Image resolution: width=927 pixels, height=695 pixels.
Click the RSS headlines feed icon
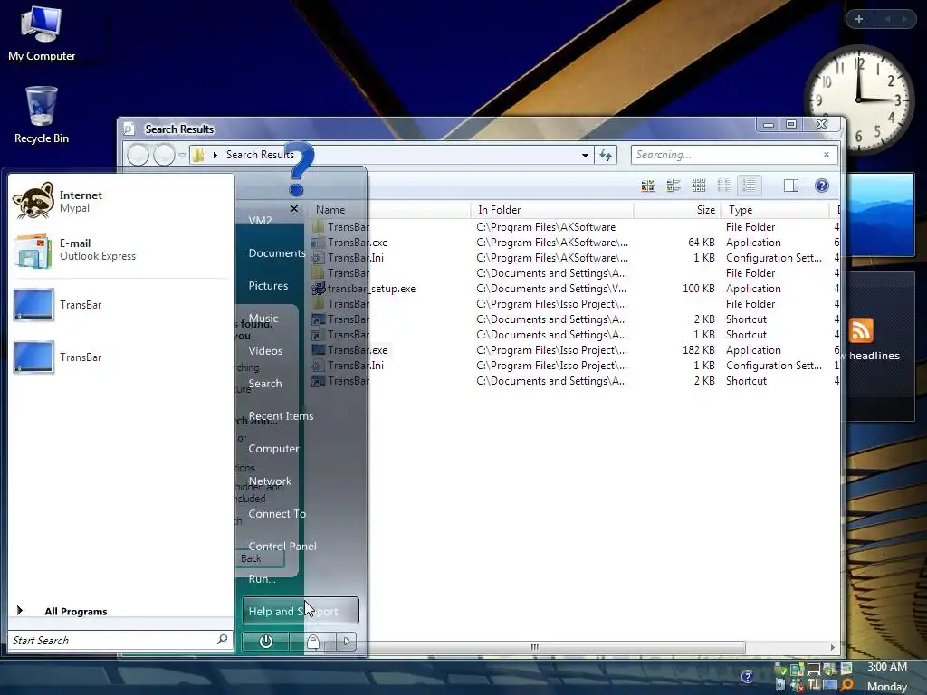[x=861, y=329]
